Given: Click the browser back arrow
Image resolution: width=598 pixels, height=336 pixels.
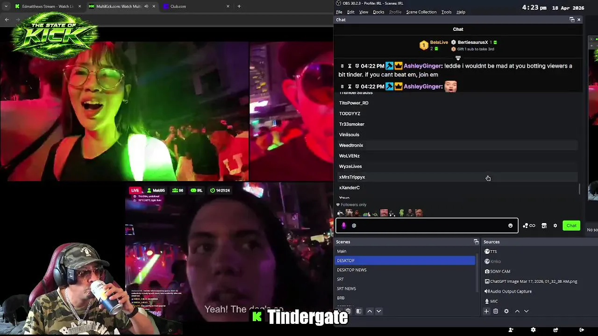Looking at the screenshot, I should coord(7,20).
